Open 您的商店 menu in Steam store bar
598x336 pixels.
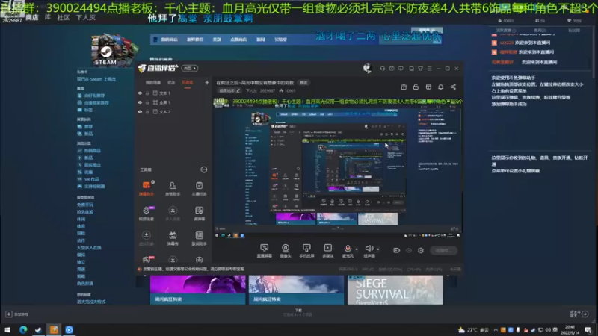click(x=169, y=40)
